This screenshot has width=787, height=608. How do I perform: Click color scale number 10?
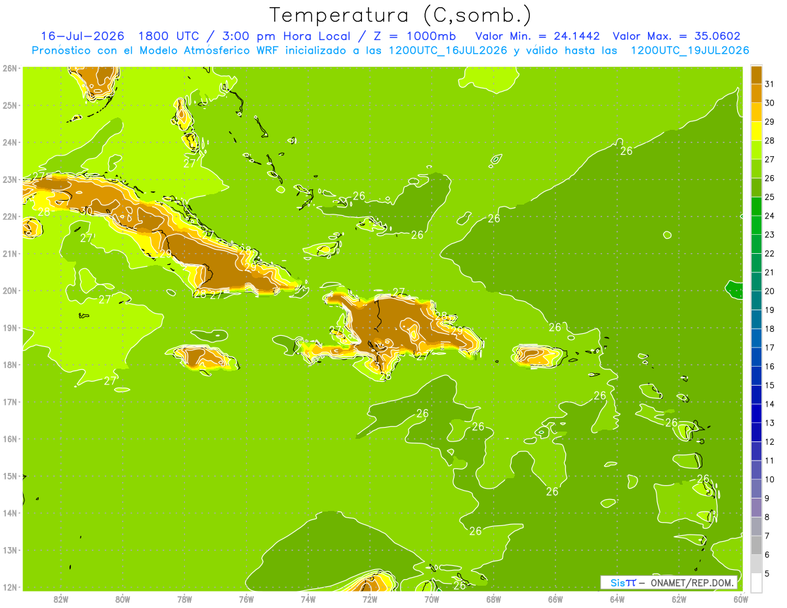click(x=769, y=479)
